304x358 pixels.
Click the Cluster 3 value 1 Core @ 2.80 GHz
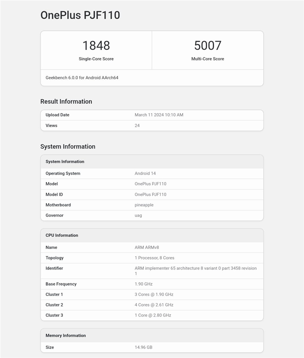pyautogui.click(x=153, y=315)
